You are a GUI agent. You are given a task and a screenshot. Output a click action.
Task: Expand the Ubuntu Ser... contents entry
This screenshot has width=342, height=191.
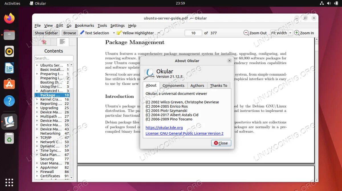coord(37,65)
